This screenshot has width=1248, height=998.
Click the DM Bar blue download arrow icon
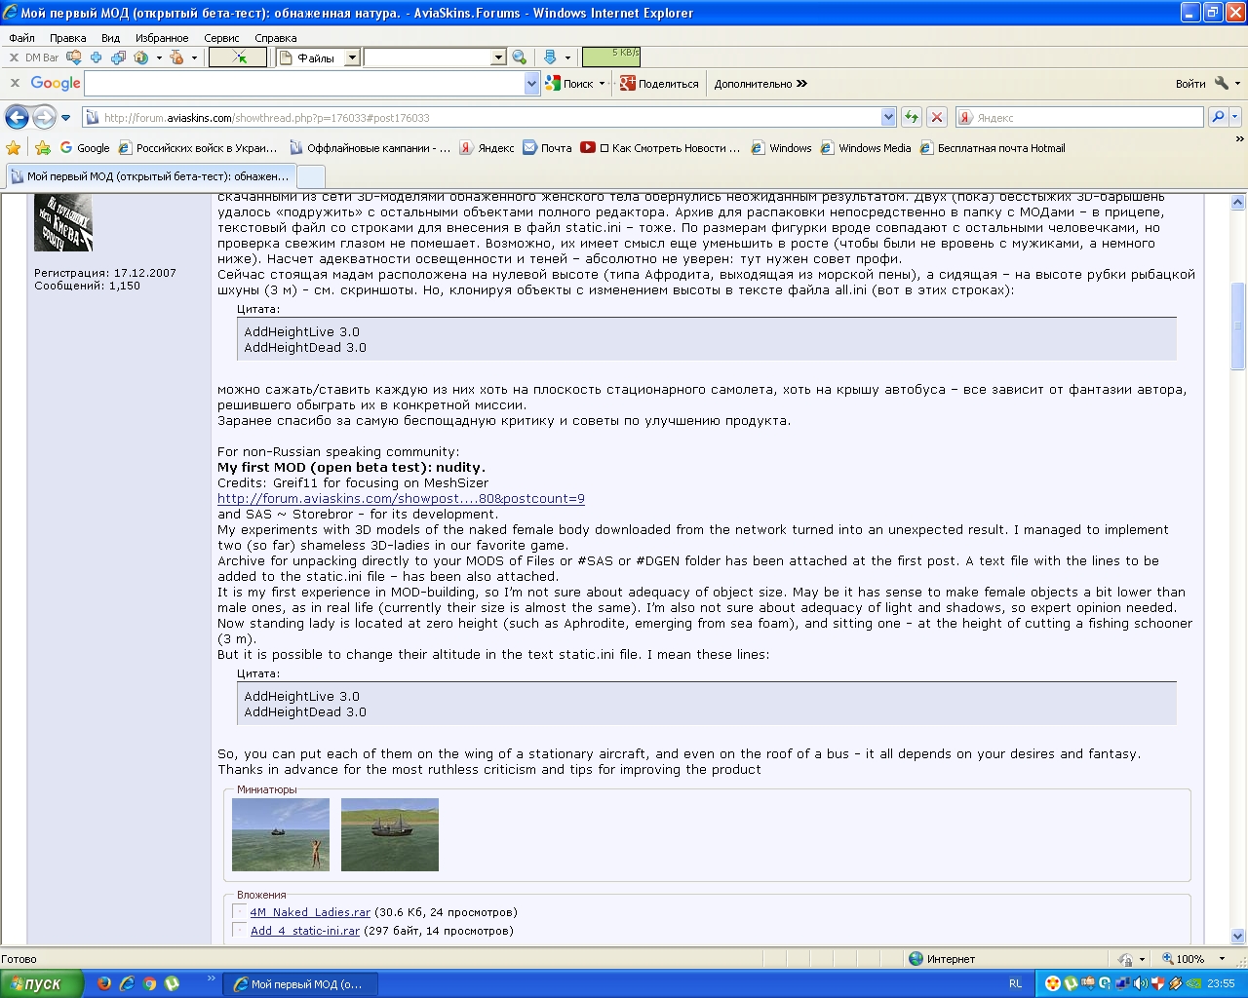[x=550, y=58]
